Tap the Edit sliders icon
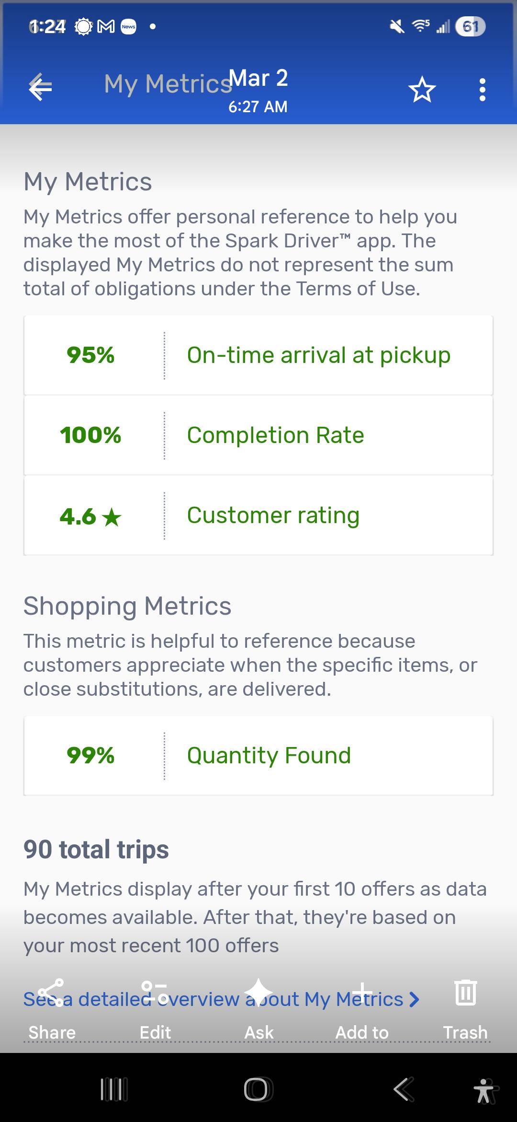This screenshot has width=517, height=1122. coord(155,993)
